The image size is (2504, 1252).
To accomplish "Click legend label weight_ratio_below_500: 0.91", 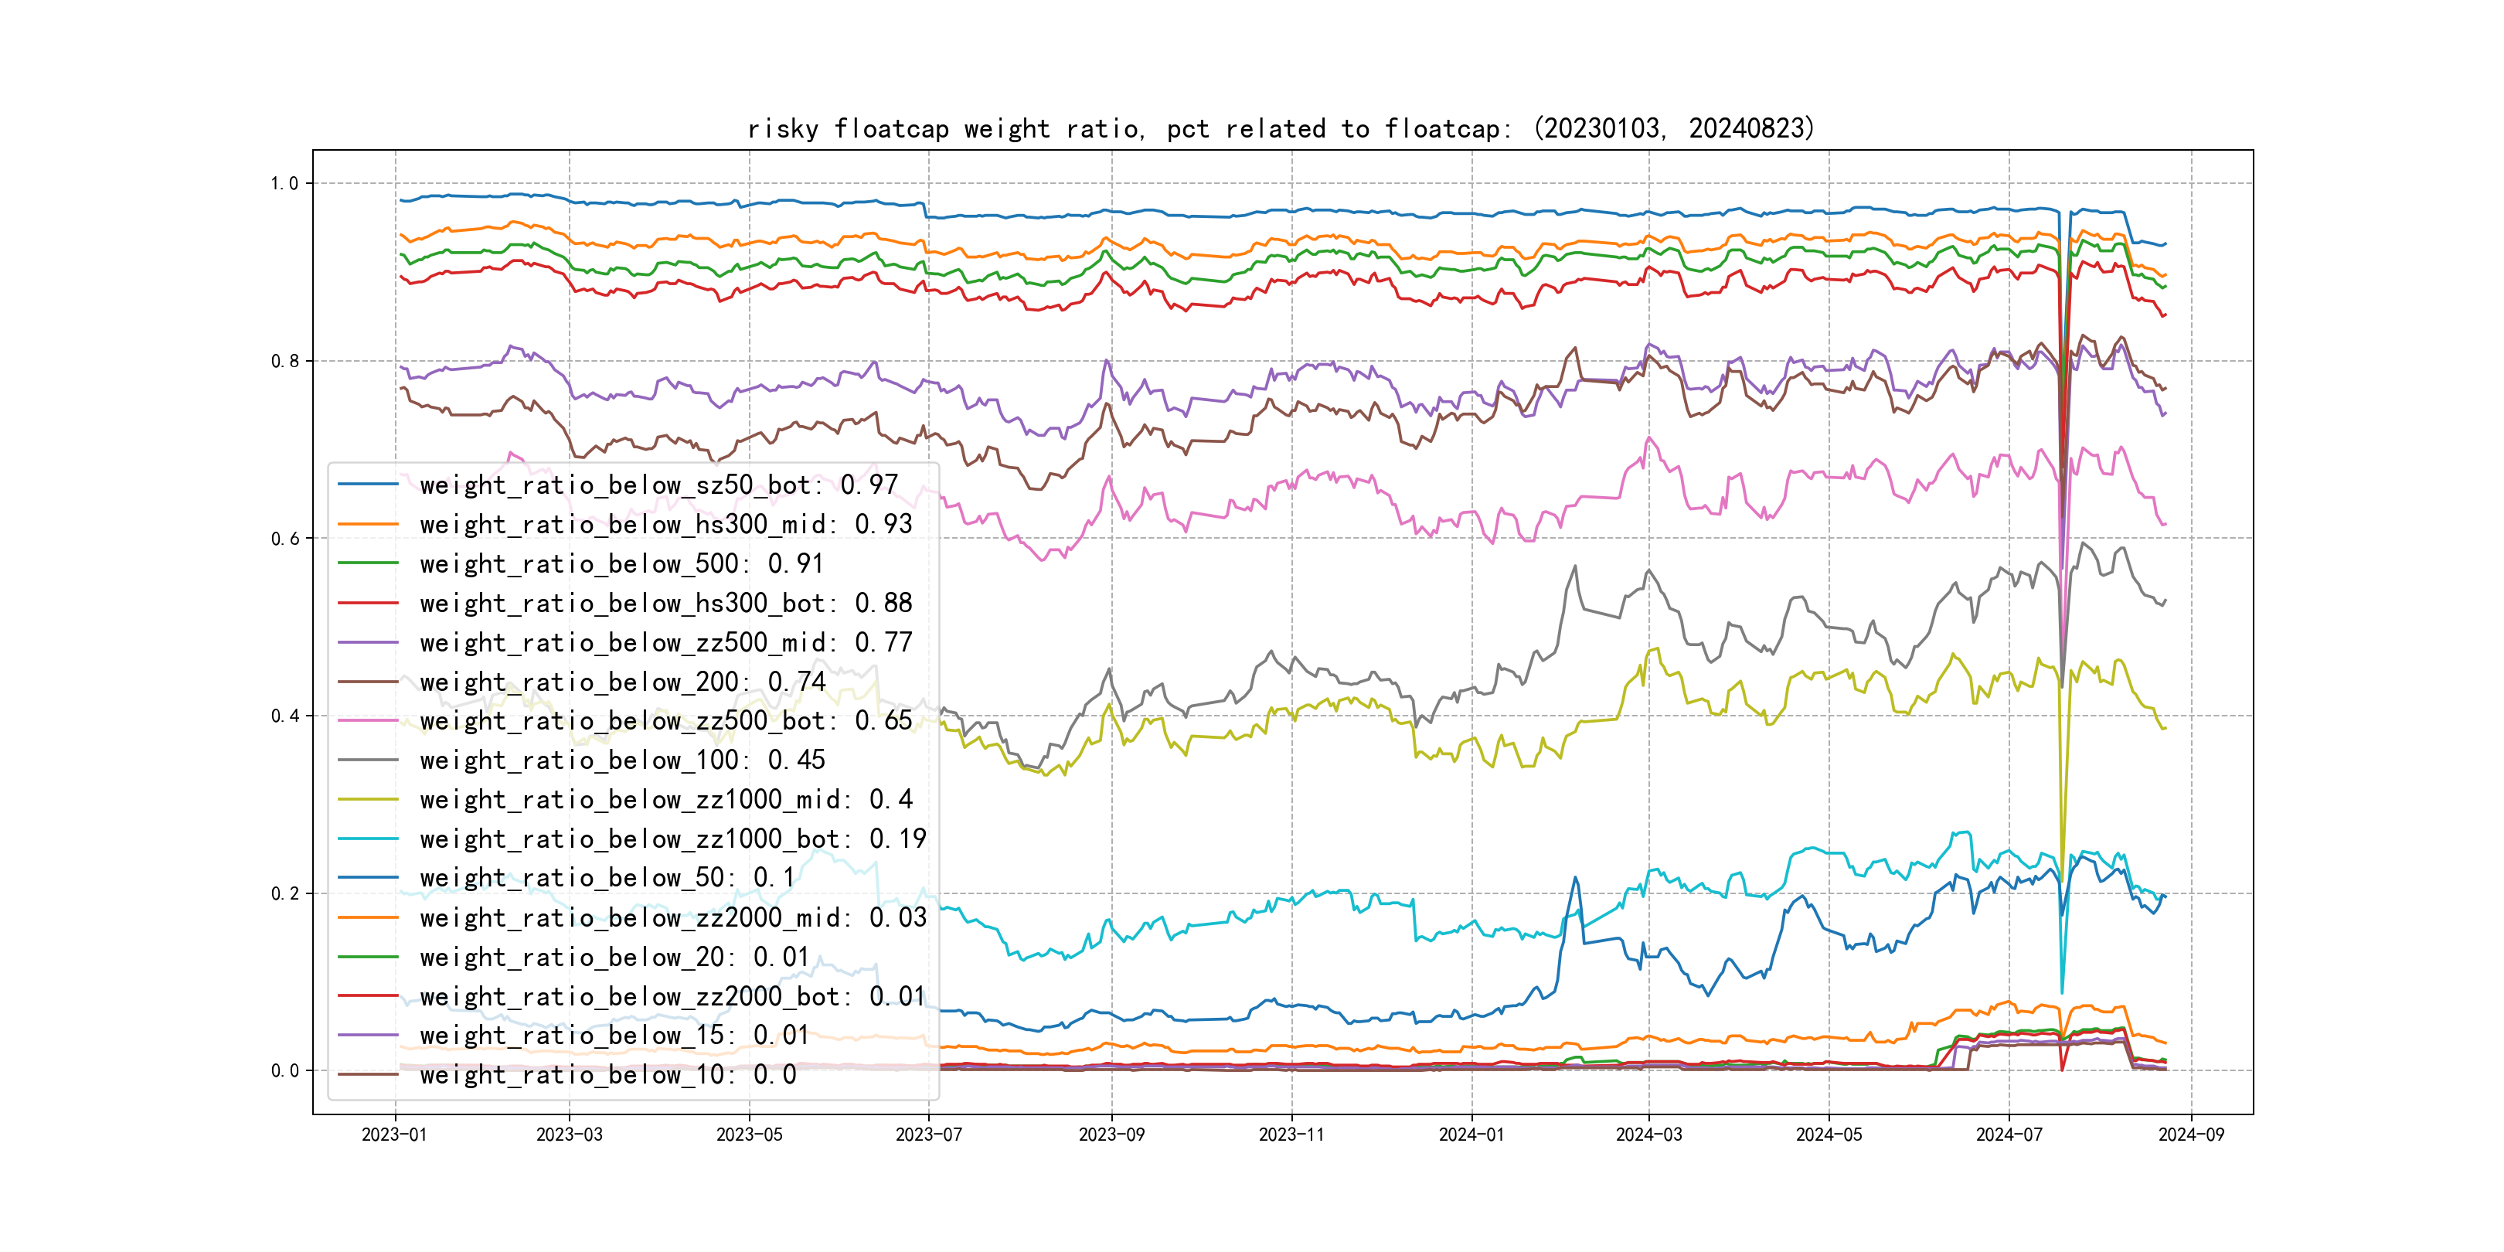I will (x=621, y=564).
